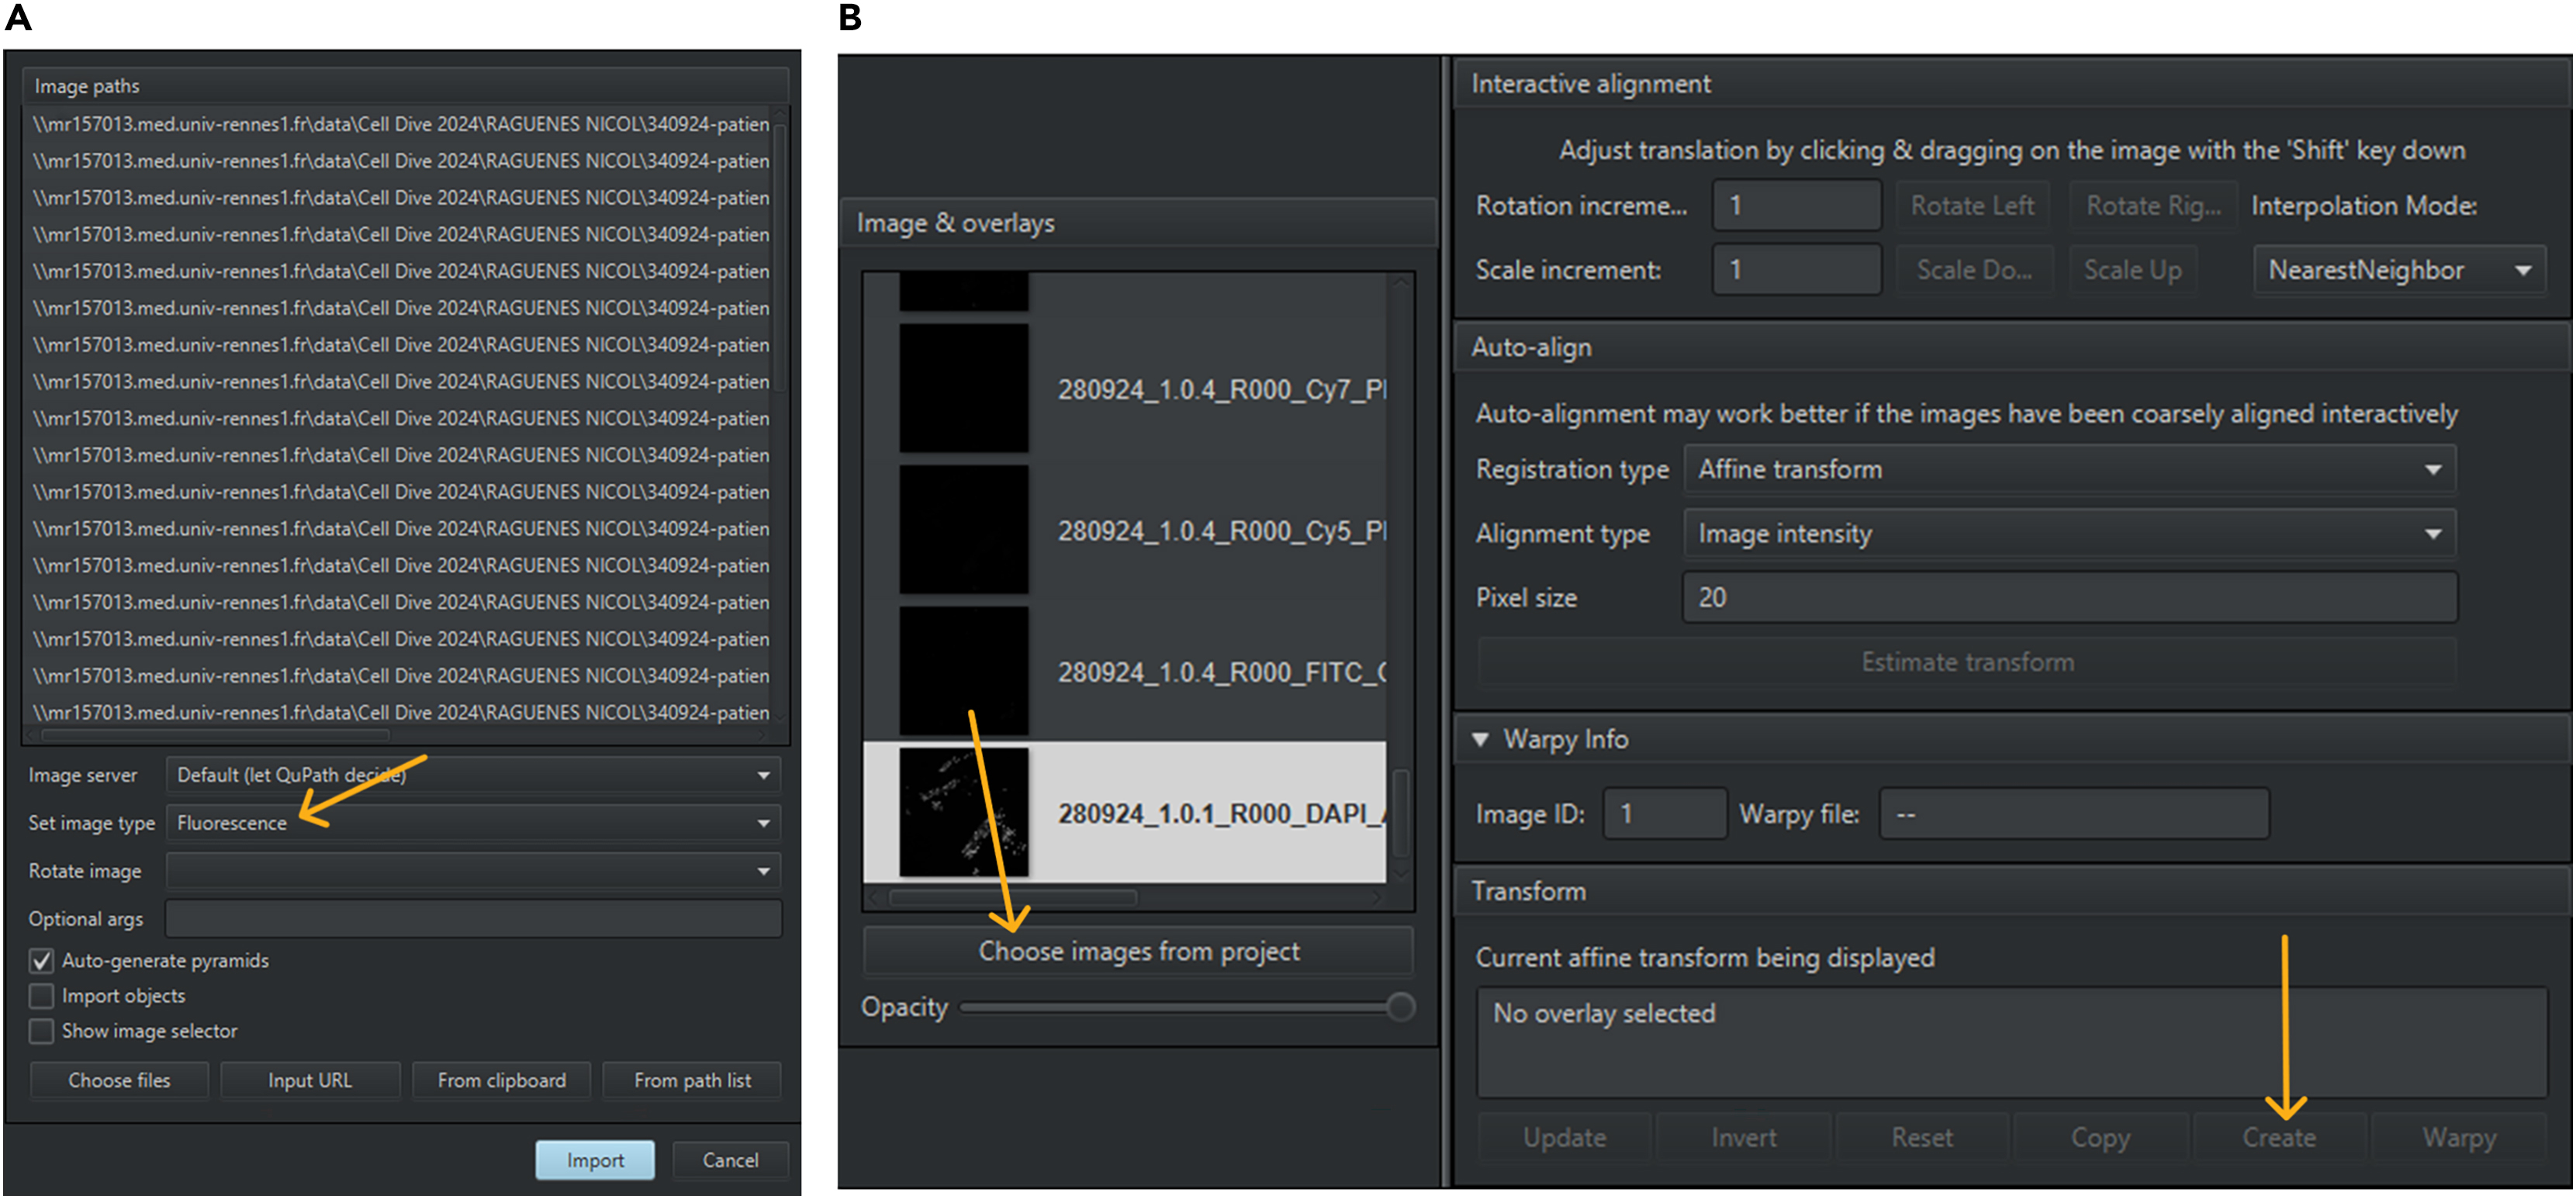Select the Cy7 image thumbnail

[963, 388]
